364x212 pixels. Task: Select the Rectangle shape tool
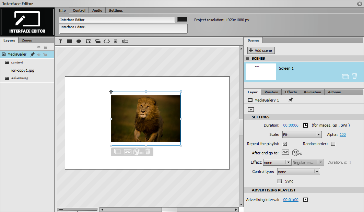69,41
